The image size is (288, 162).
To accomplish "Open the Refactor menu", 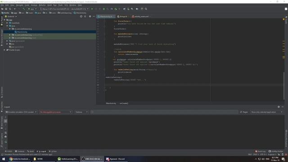I will [x=42, y=5].
